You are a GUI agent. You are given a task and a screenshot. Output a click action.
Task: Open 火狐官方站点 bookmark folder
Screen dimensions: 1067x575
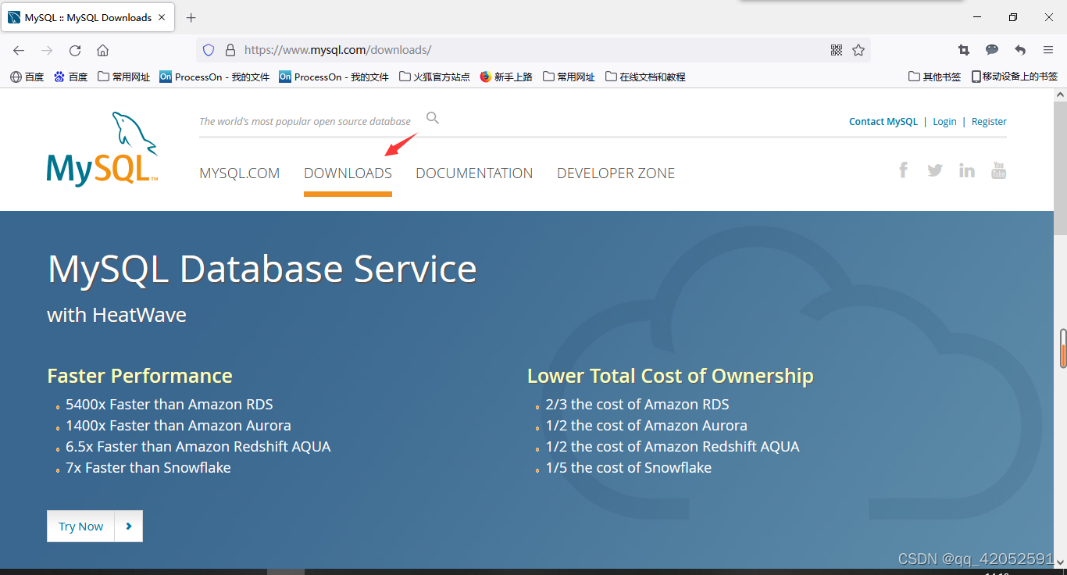(434, 77)
